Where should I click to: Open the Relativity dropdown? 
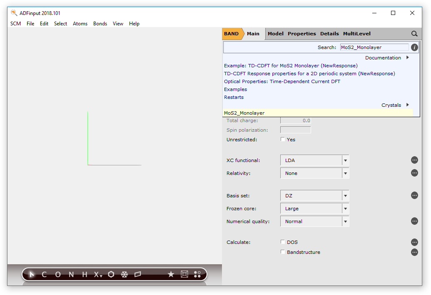point(315,173)
